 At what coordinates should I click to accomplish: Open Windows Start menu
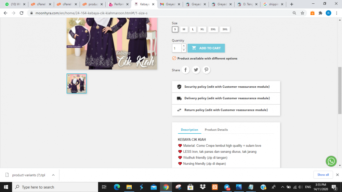6,187
